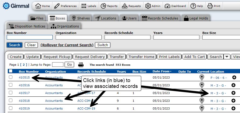Open Admin gear in top toolbar

pyautogui.click(x=152, y=6)
